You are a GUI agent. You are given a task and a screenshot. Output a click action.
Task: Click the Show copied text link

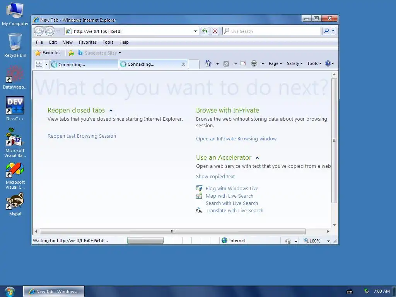(215, 176)
